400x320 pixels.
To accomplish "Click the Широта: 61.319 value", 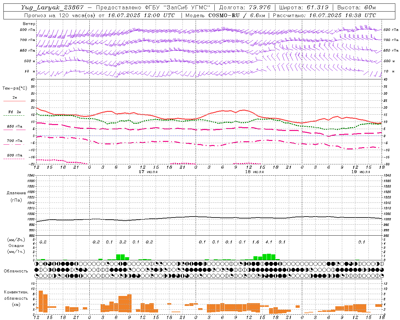I will click(x=304, y=7).
